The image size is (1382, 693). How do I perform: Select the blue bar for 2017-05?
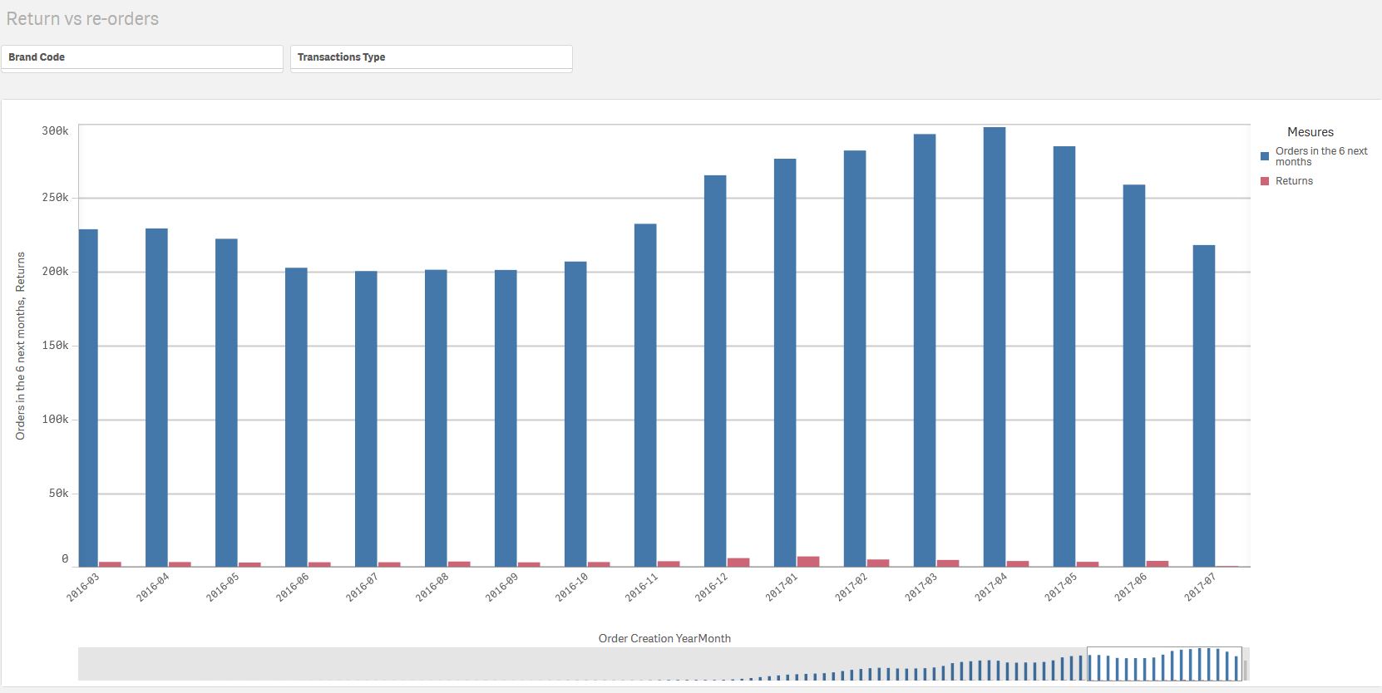coord(1064,356)
